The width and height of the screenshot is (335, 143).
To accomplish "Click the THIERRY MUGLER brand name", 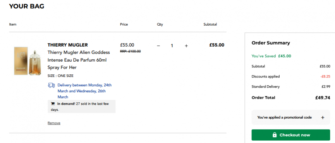I will (68, 45).
